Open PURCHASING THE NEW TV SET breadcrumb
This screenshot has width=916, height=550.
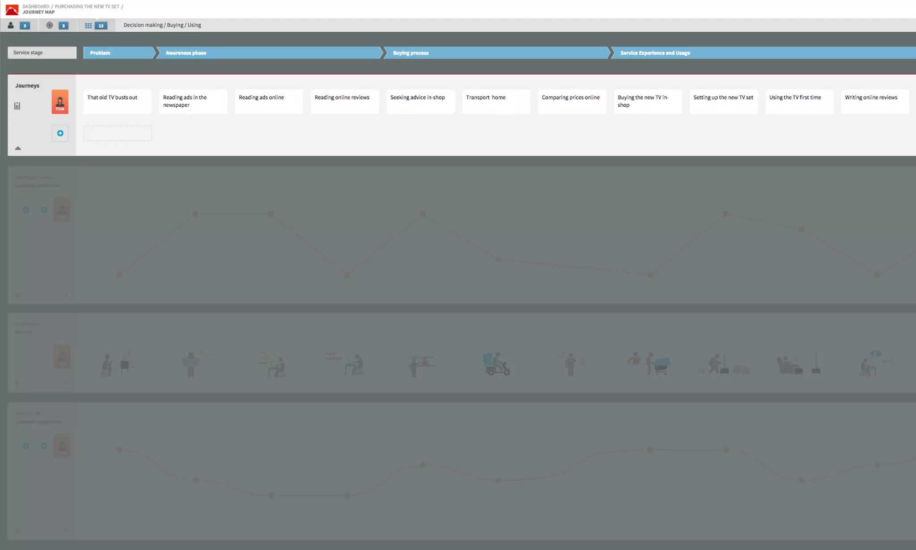click(x=87, y=7)
